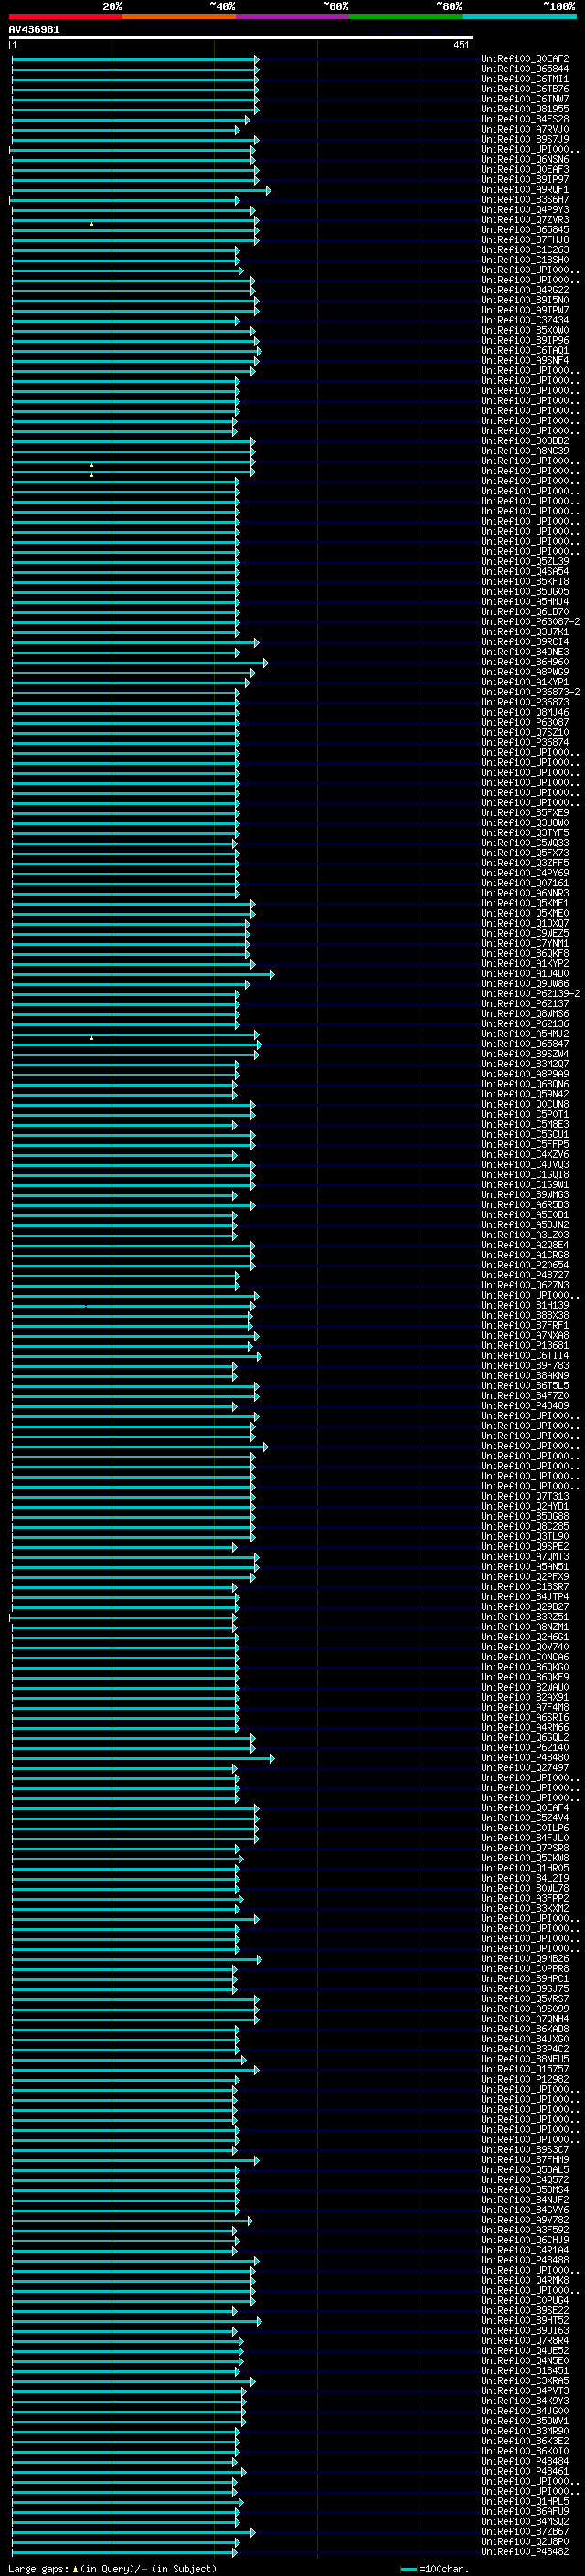Click the alignment bar for UniRef100_A9RQF1
The height and width of the screenshot is (2576, 585).
click(x=141, y=190)
